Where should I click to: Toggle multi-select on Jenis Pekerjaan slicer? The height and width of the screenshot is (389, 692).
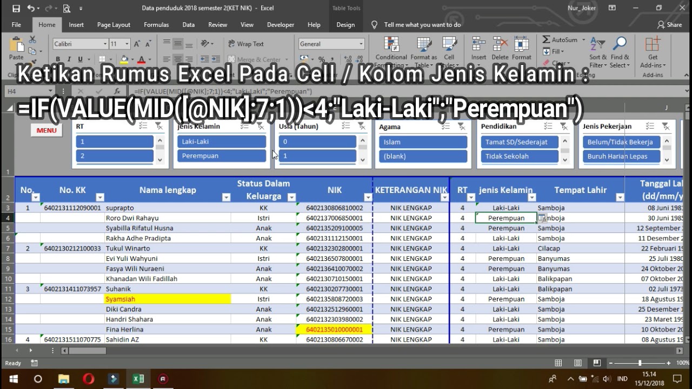[x=650, y=126]
